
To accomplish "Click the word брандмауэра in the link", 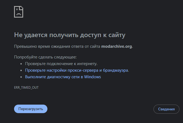I will [115, 70].
